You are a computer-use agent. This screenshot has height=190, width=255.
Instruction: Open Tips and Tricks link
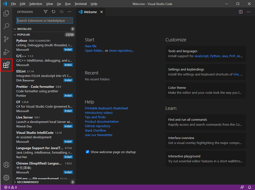(x=95, y=117)
